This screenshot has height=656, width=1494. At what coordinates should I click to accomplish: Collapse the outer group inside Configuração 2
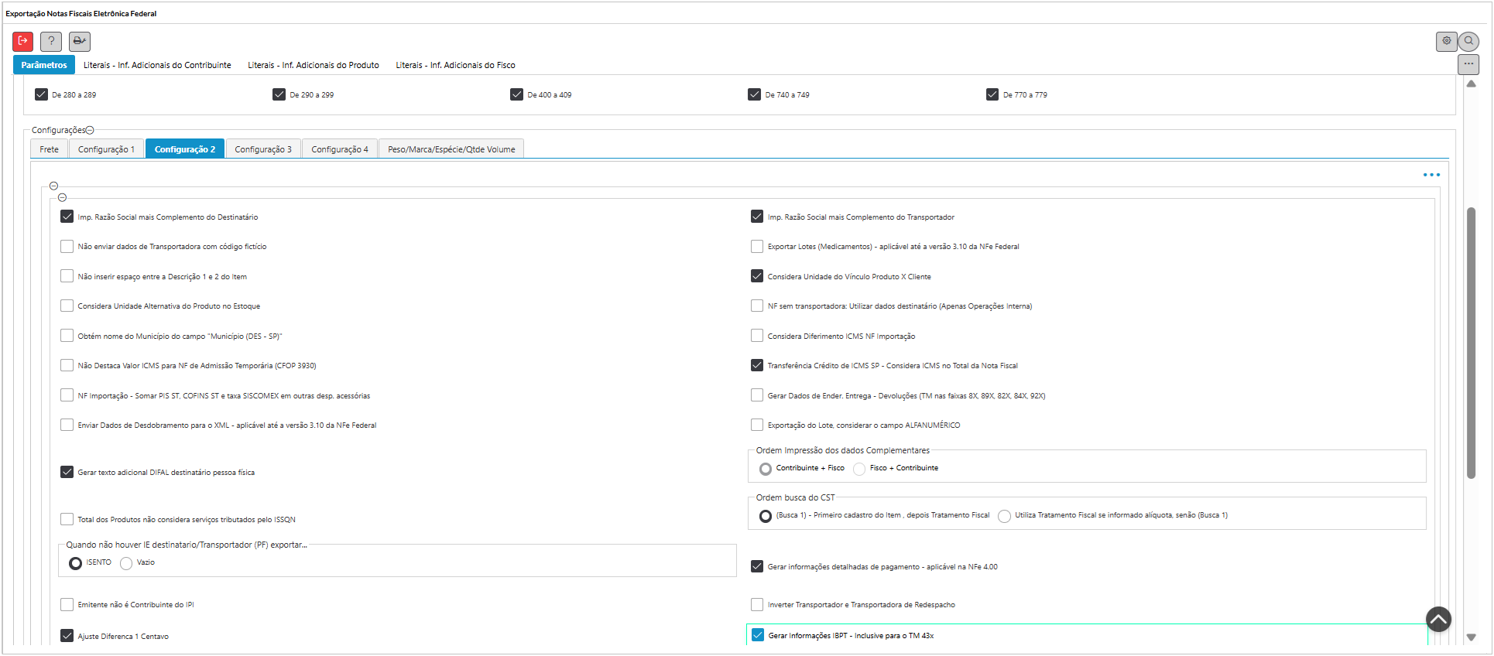click(53, 186)
